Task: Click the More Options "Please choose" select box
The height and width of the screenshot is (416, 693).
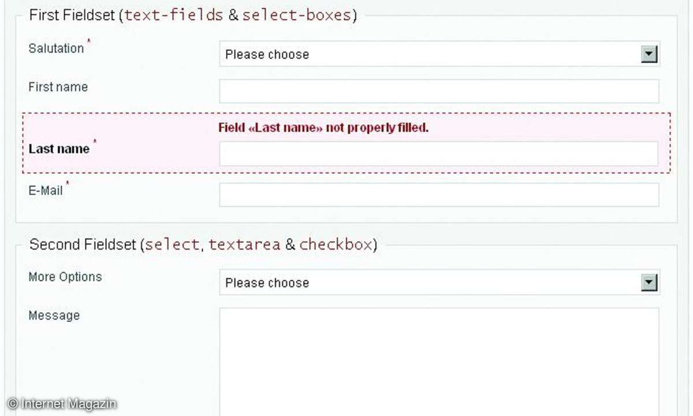Action: pos(439,283)
